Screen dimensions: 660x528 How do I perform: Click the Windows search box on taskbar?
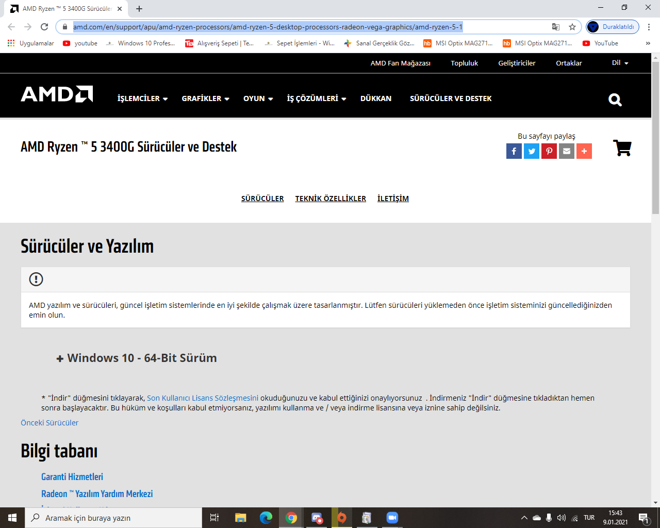click(113, 518)
